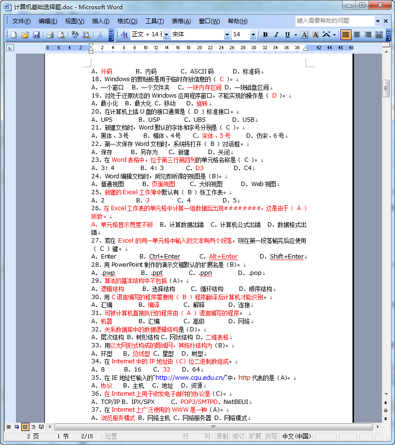Apply character border icon

(x=305, y=35)
